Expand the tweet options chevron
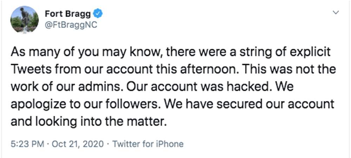Screen dimensions: 351x158 pyautogui.click(x=336, y=13)
